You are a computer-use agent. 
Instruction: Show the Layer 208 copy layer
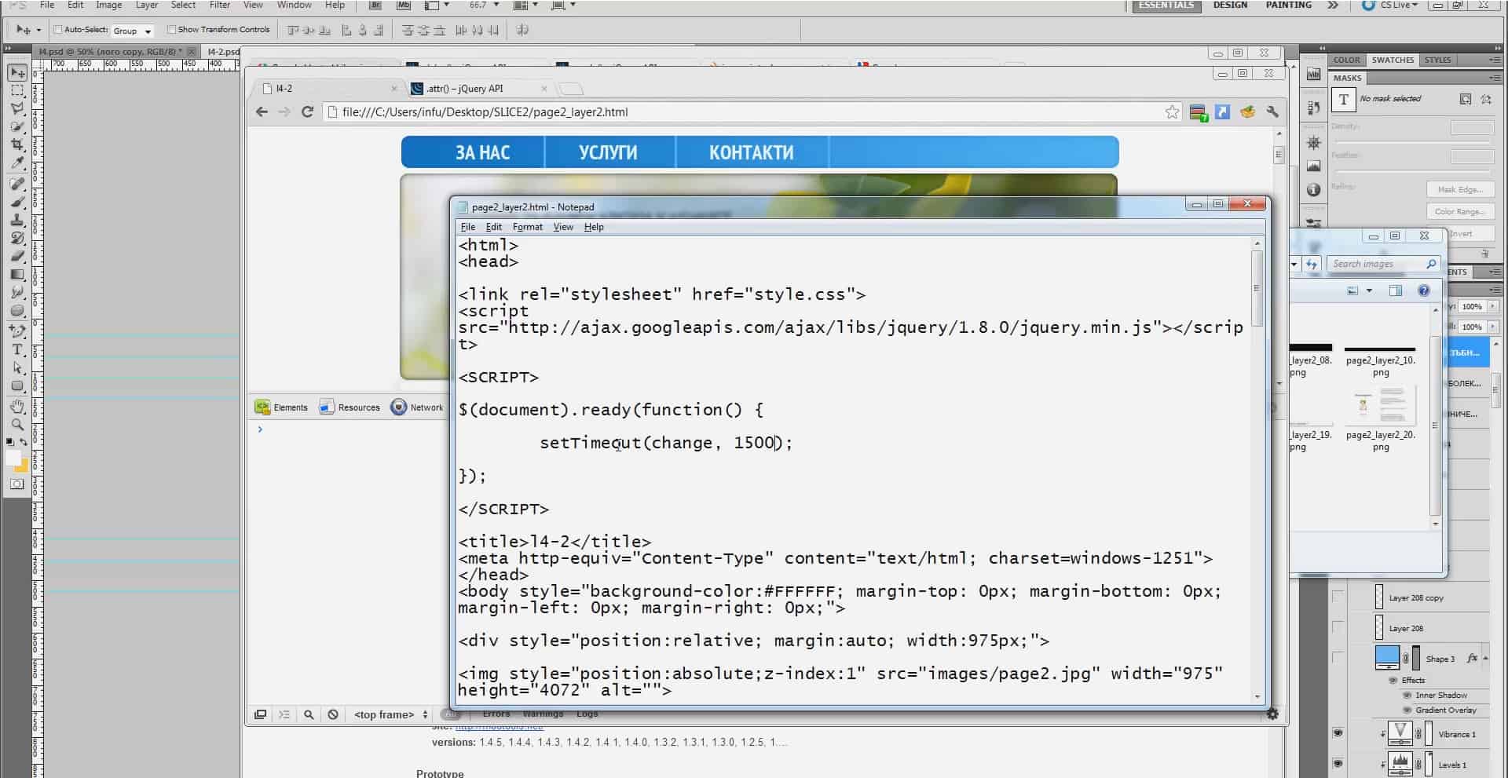1338,597
